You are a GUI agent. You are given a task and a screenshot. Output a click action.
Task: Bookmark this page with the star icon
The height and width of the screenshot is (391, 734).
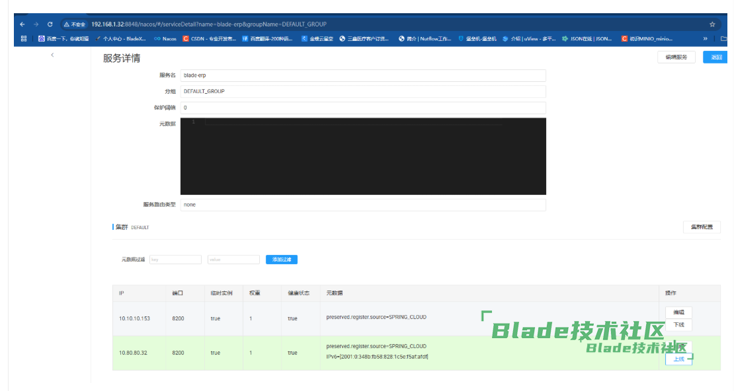point(712,24)
